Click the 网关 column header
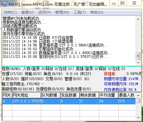Viewport: 143px width, 122px height. click(7, 95)
